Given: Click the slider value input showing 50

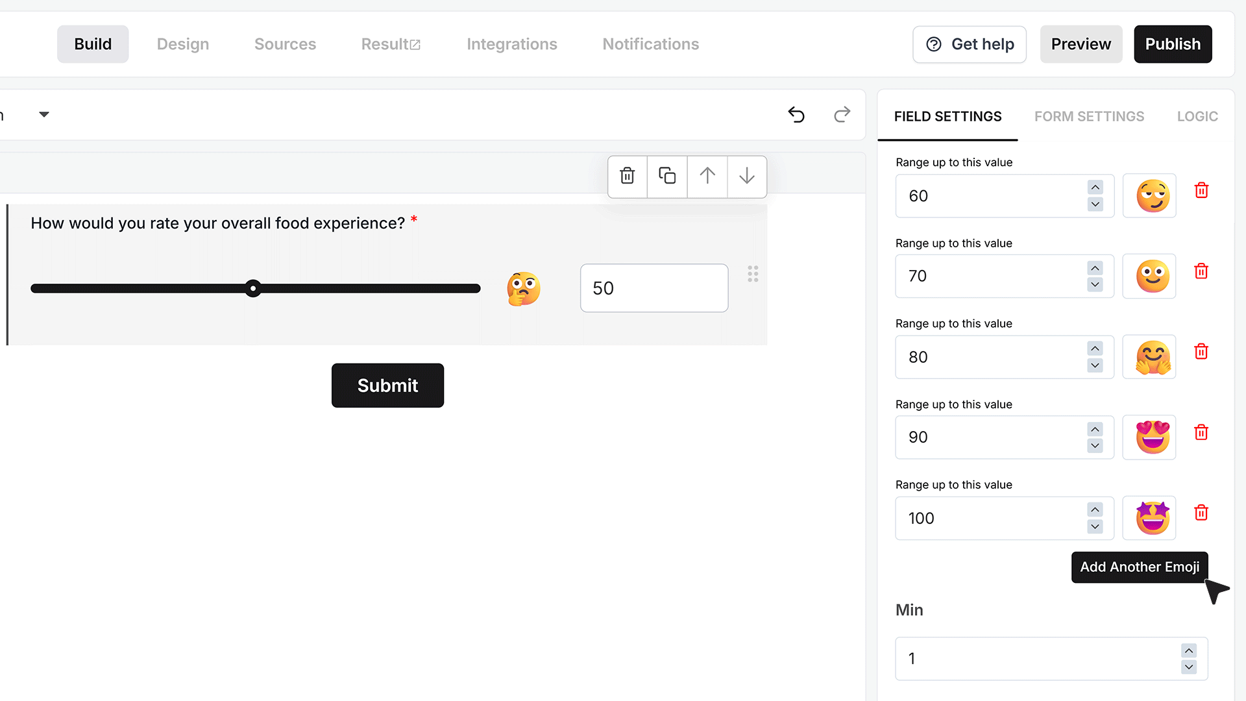Looking at the screenshot, I should tap(654, 288).
